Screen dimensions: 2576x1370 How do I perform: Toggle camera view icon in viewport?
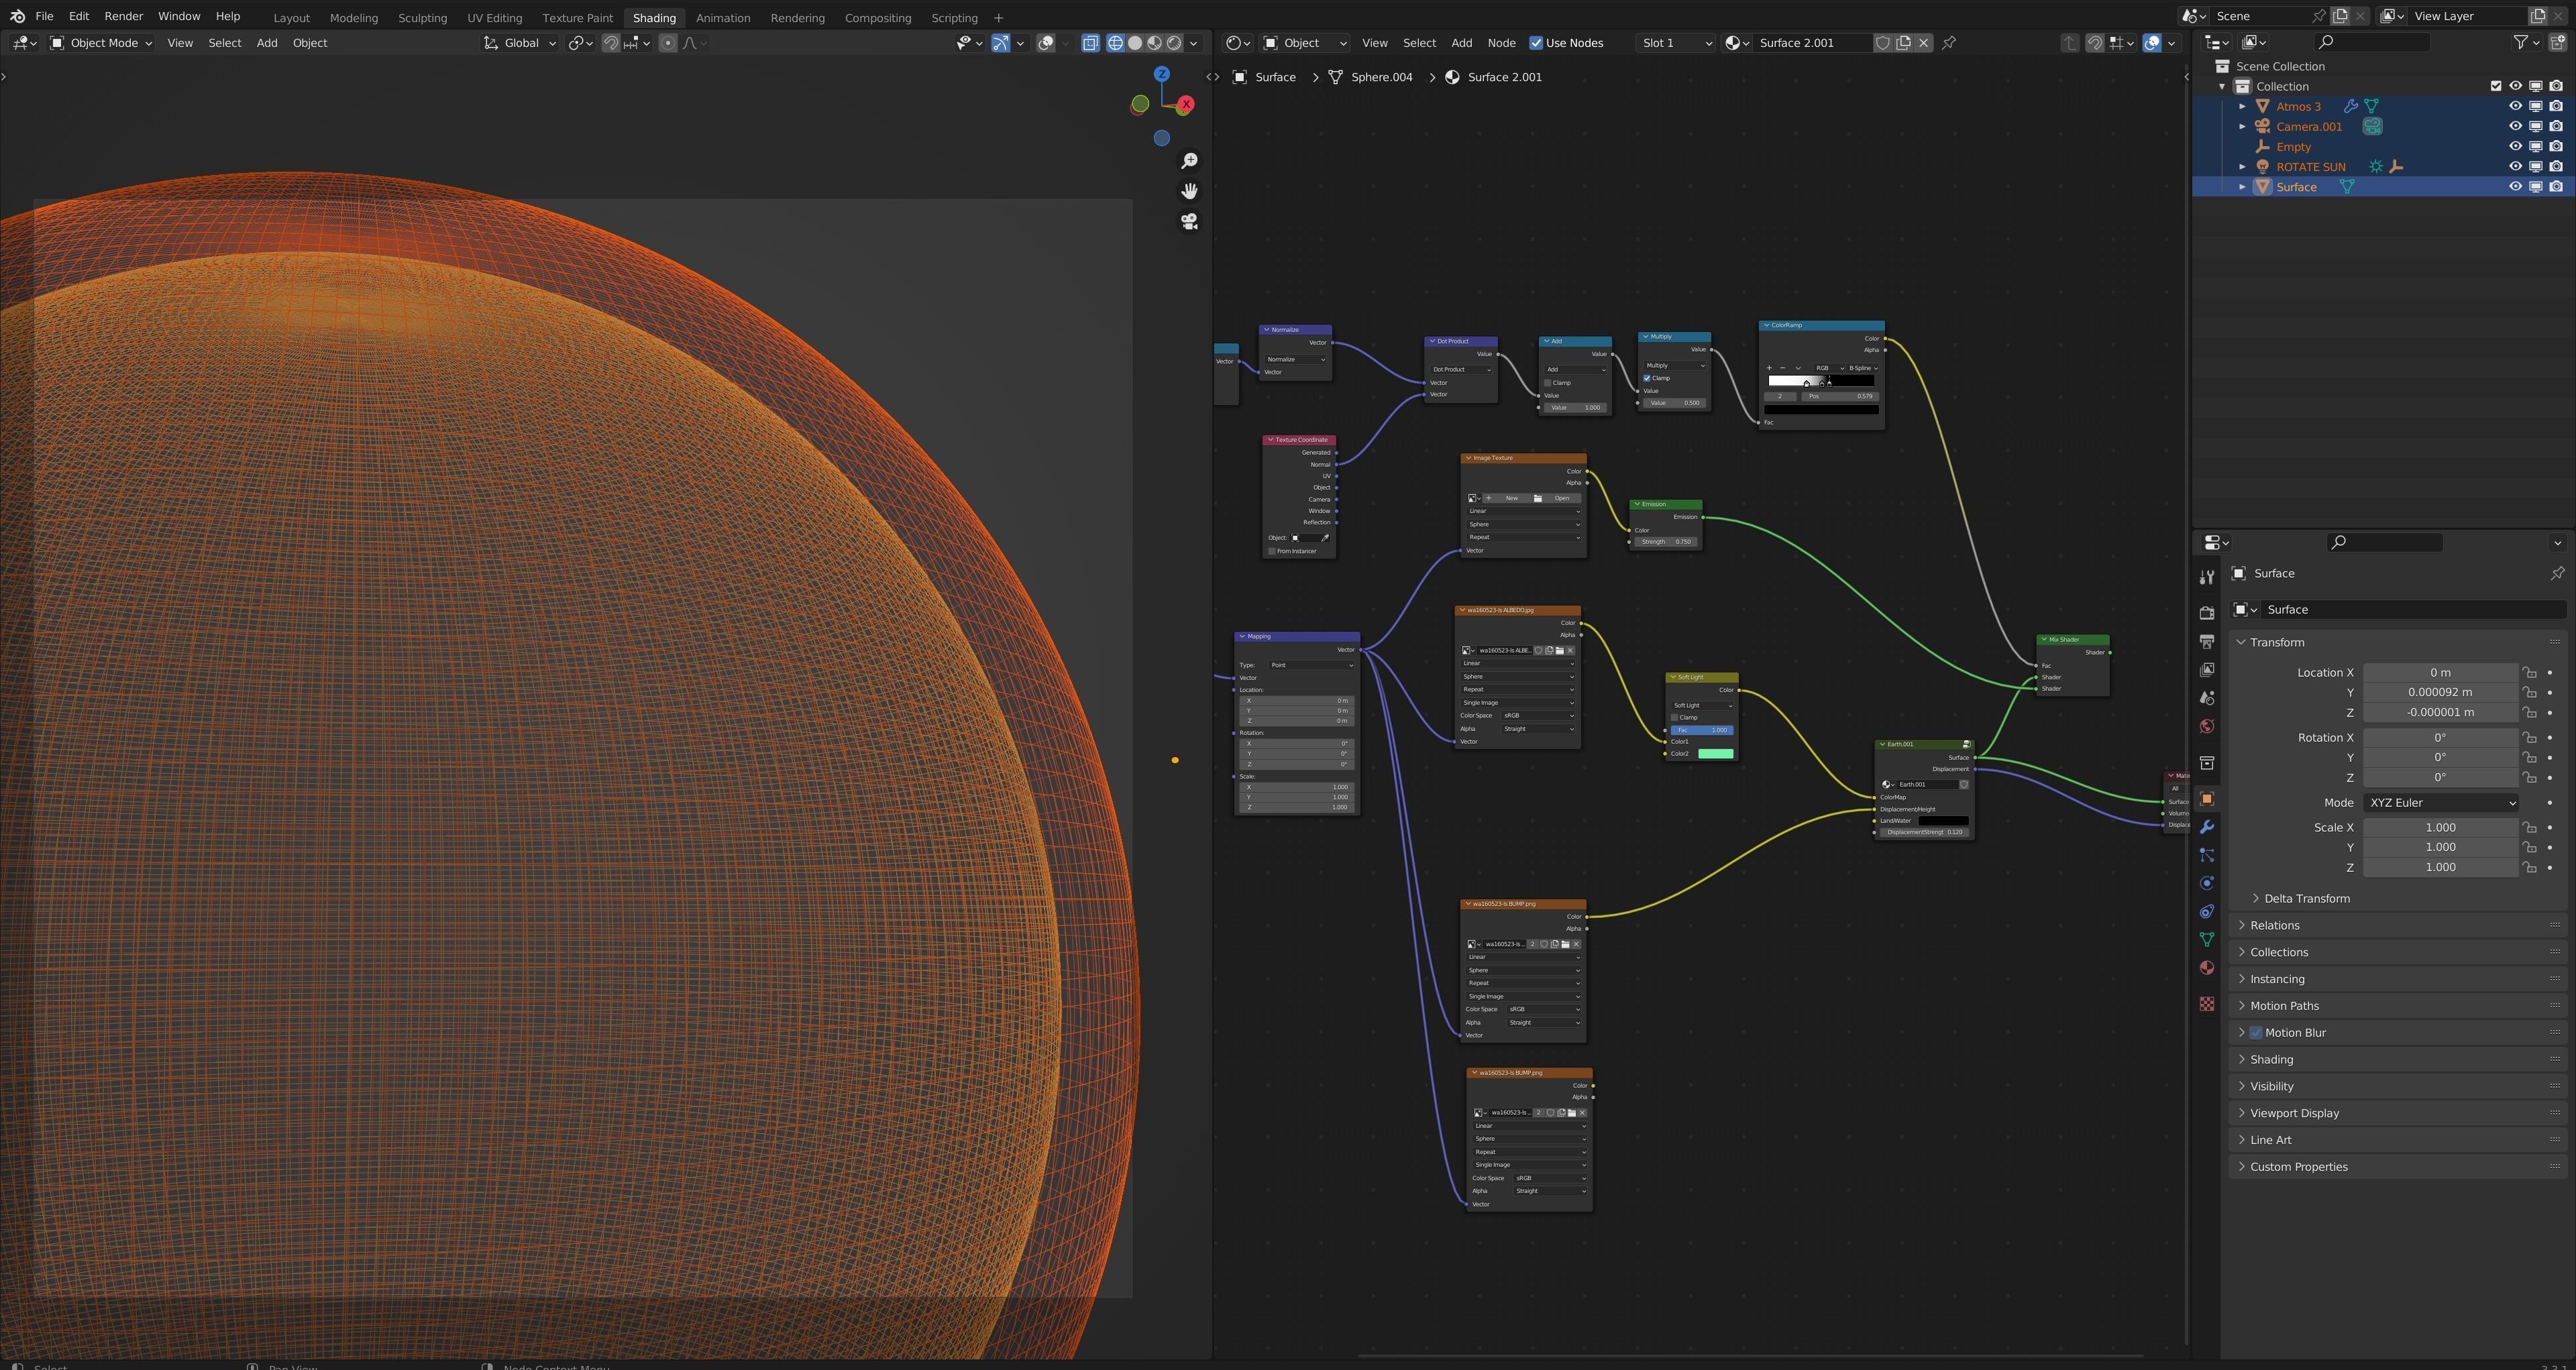pos(1189,221)
